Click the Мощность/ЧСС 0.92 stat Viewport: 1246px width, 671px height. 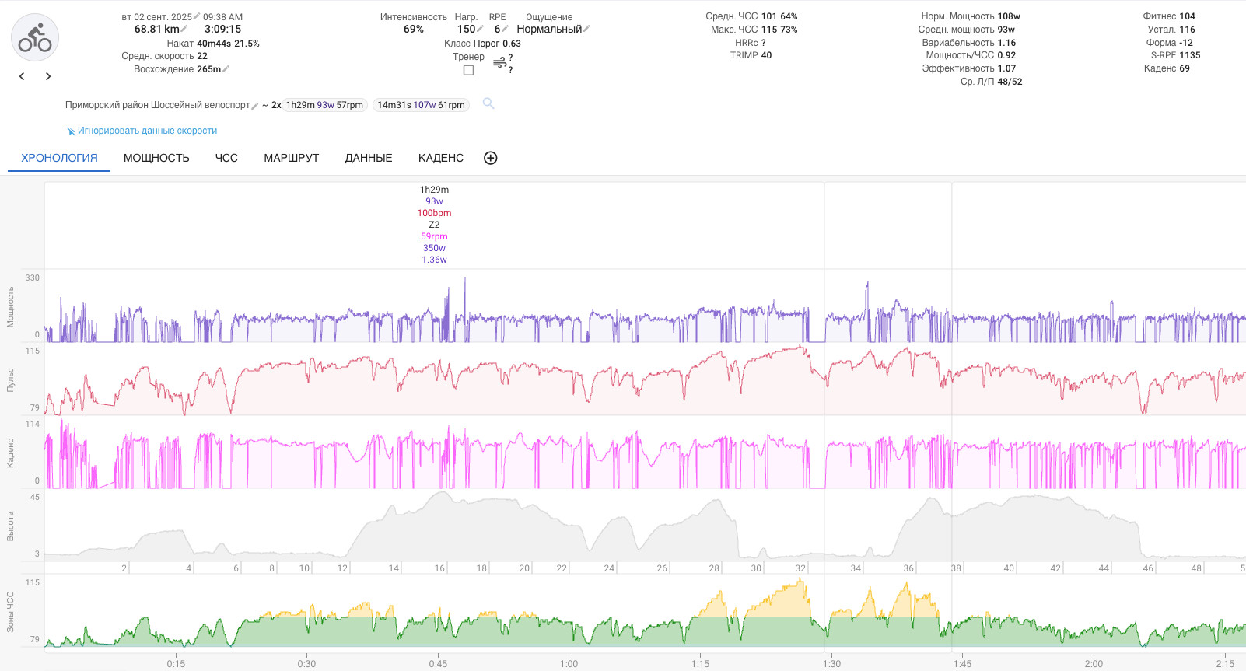coord(971,55)
